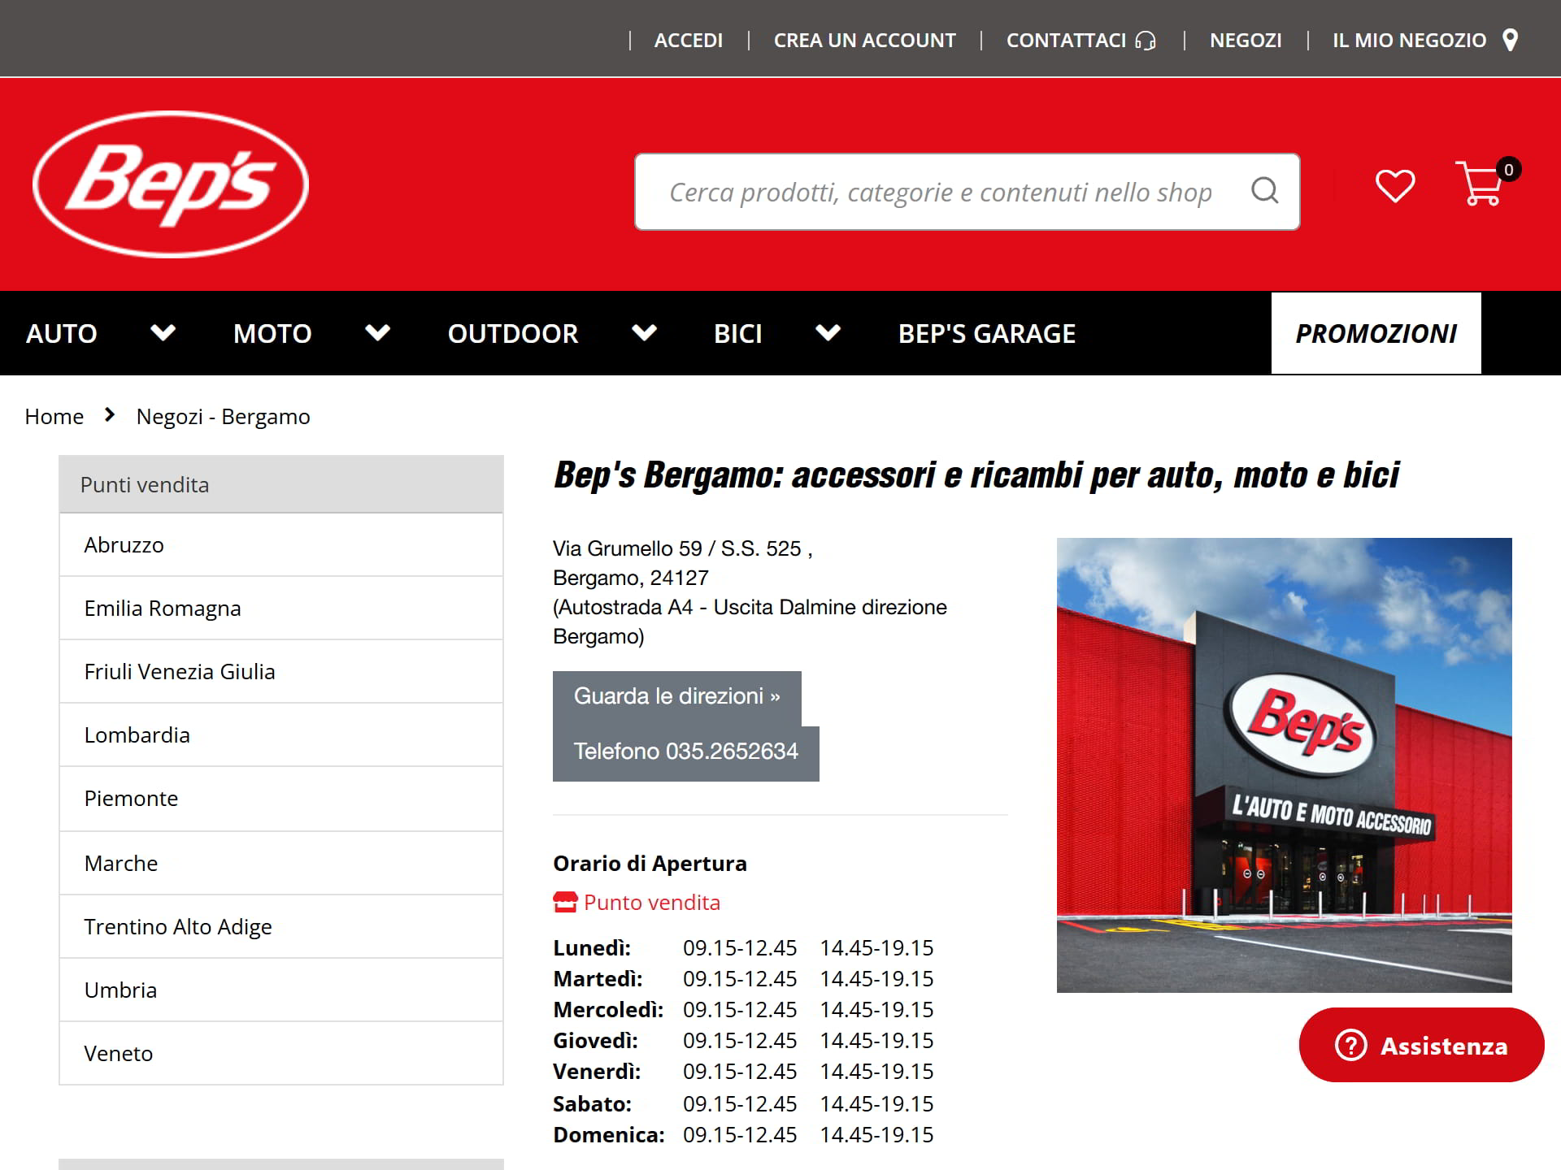The width and height of the screenshot is (1561, 1170).
Task: Click the Martedì hours row
Action: (743, 979)
